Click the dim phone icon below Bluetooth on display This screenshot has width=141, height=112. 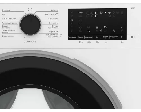[x=122, y=31]
